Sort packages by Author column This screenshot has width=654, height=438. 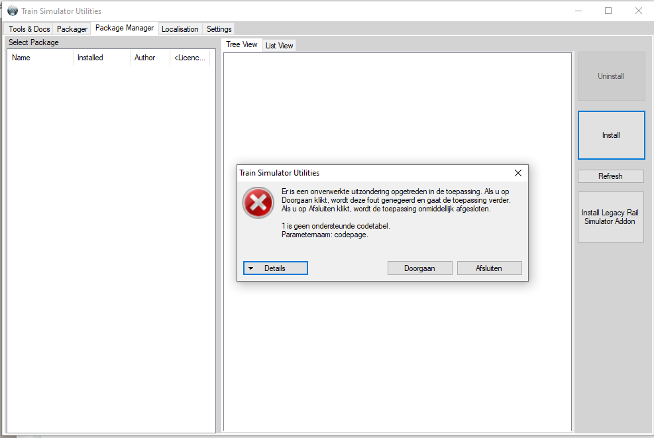150,58
